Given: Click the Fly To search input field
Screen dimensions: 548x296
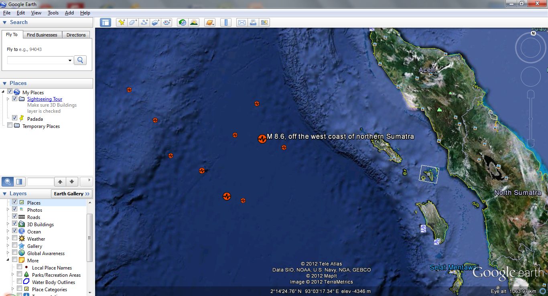Looking at the screenshot, I should [x=37, y=60].
